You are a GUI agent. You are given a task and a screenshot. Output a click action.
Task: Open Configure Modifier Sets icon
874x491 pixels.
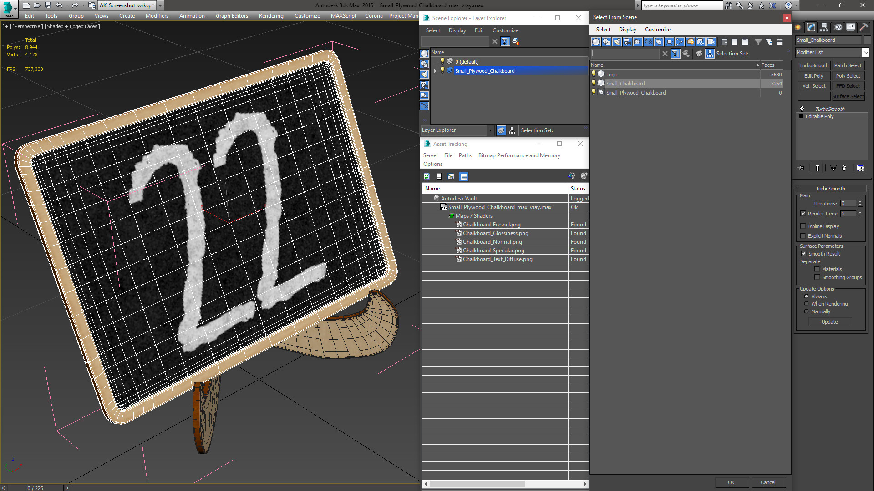860,168
